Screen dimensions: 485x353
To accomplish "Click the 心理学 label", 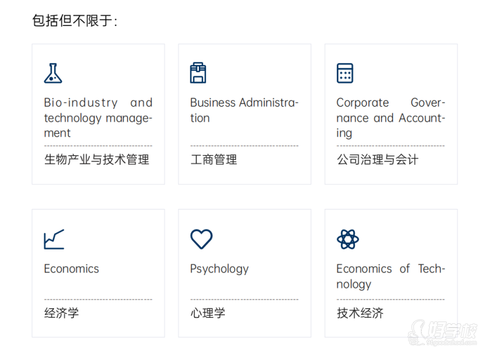I will pos(208,314).
